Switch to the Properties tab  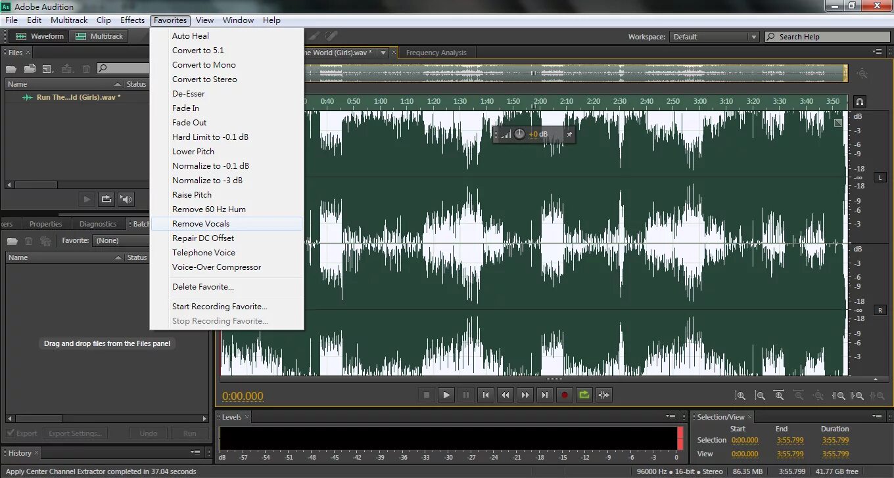click(45, 224)
